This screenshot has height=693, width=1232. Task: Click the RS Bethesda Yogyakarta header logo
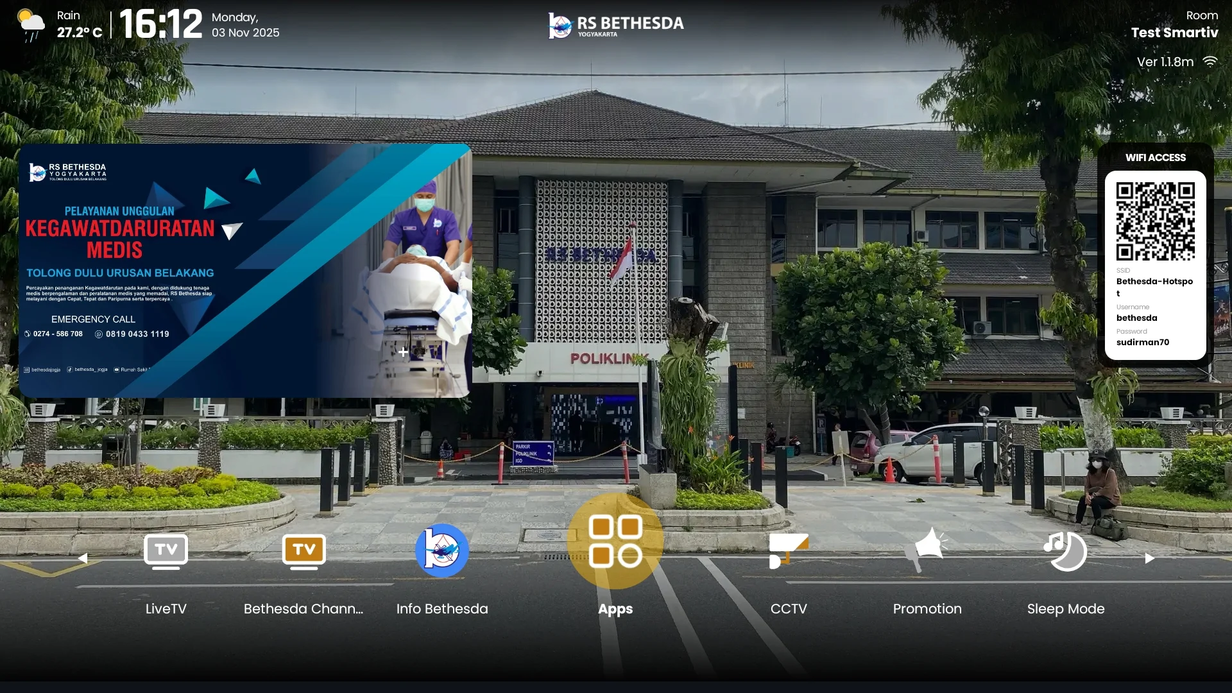coord(616,26)
